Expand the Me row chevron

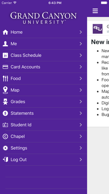[81, 44]
